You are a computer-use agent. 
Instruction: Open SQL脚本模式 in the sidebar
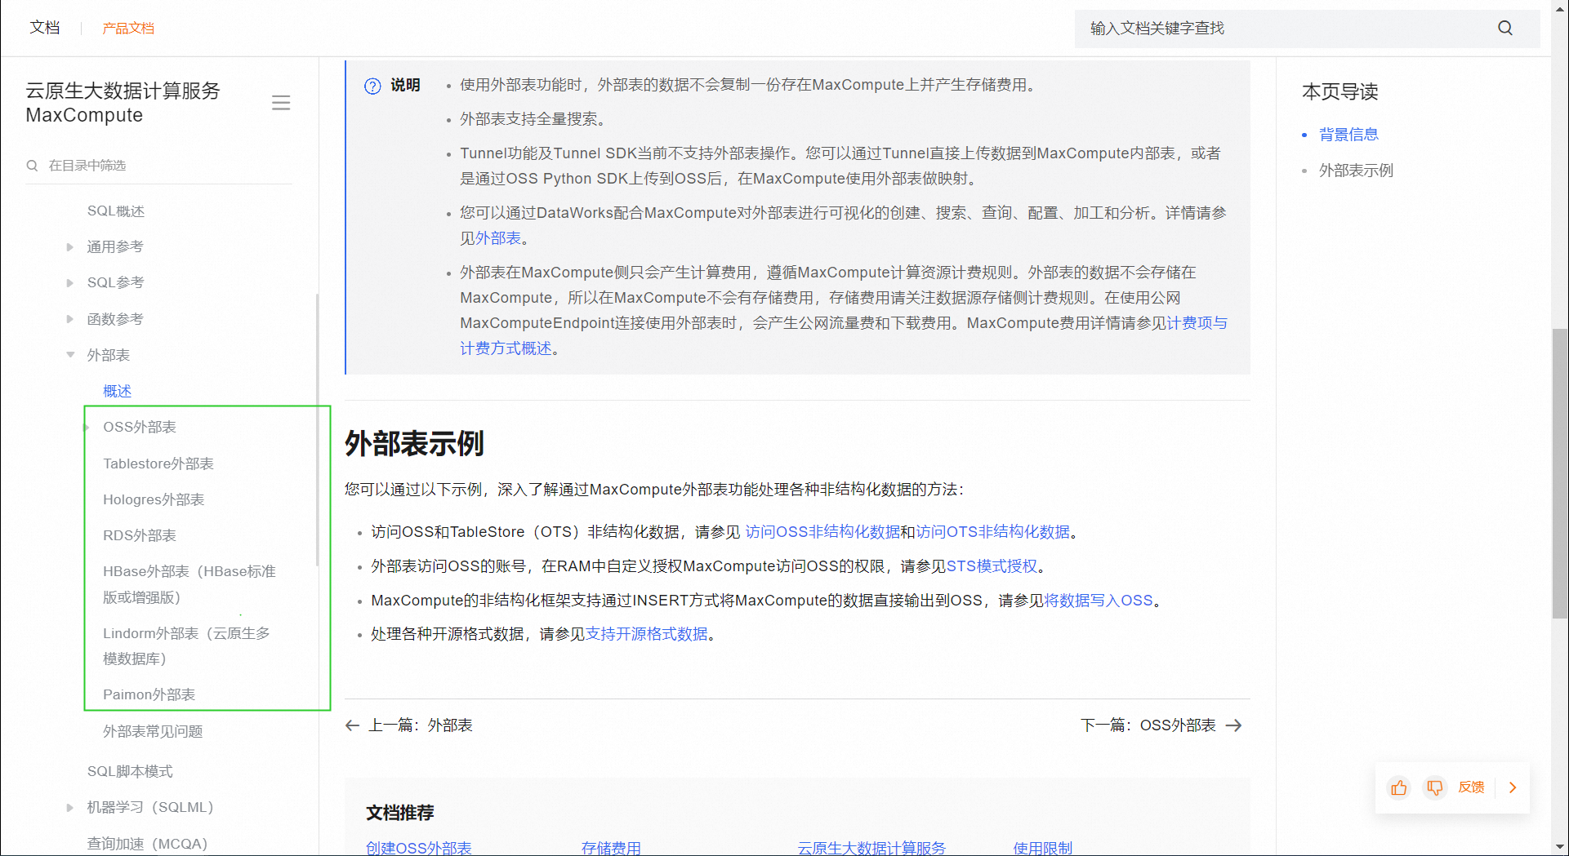[130, 771]
